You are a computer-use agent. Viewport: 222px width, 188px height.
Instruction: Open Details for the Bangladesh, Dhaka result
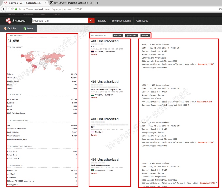[94, 173]
